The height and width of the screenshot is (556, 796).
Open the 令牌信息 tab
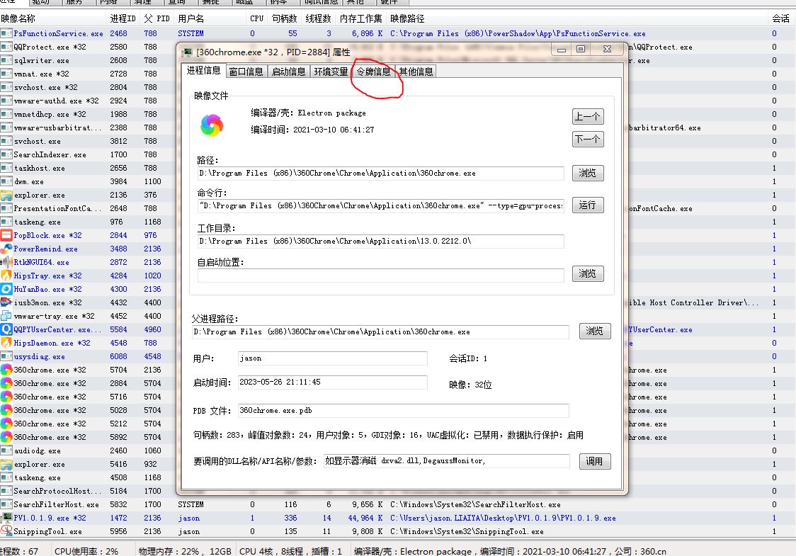(x=373, y=72)
